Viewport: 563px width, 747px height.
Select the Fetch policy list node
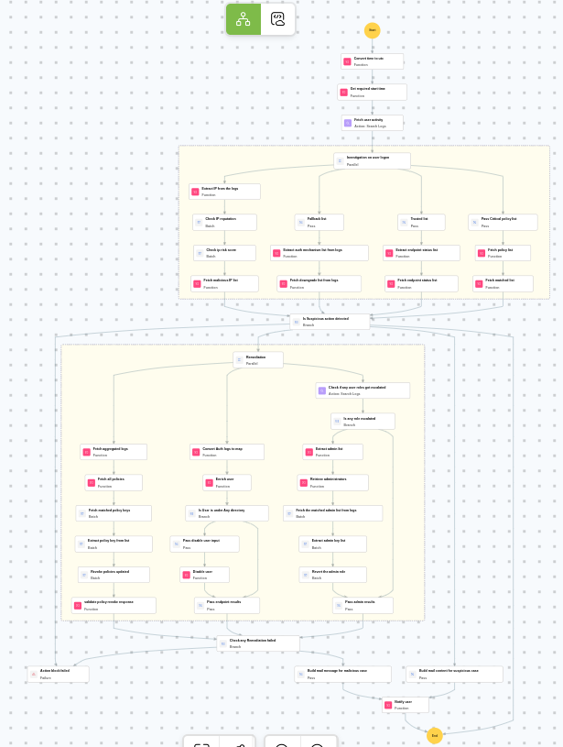(x=503, y=253)
